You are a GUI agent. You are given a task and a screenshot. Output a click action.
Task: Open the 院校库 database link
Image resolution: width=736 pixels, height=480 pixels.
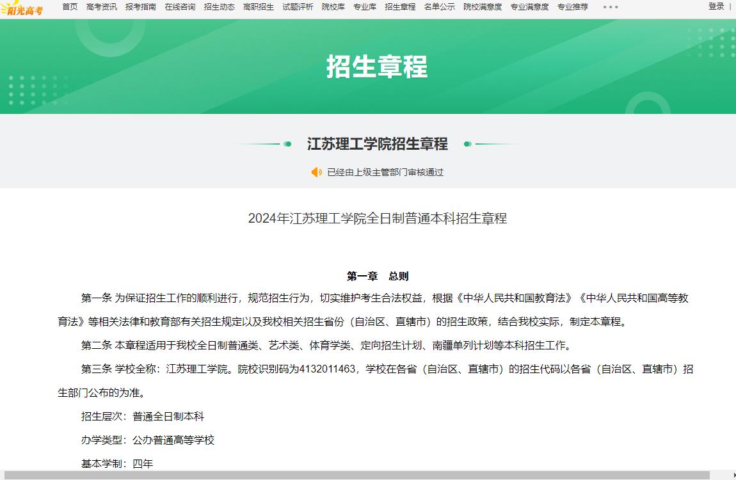click(x=333, y=7)
